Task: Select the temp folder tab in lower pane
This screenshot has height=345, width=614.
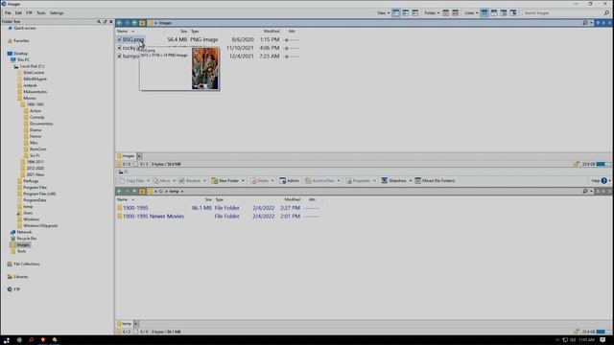Action: coord(124,324)
